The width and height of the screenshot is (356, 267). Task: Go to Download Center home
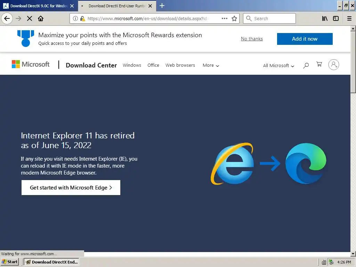[x=91, y=65]
